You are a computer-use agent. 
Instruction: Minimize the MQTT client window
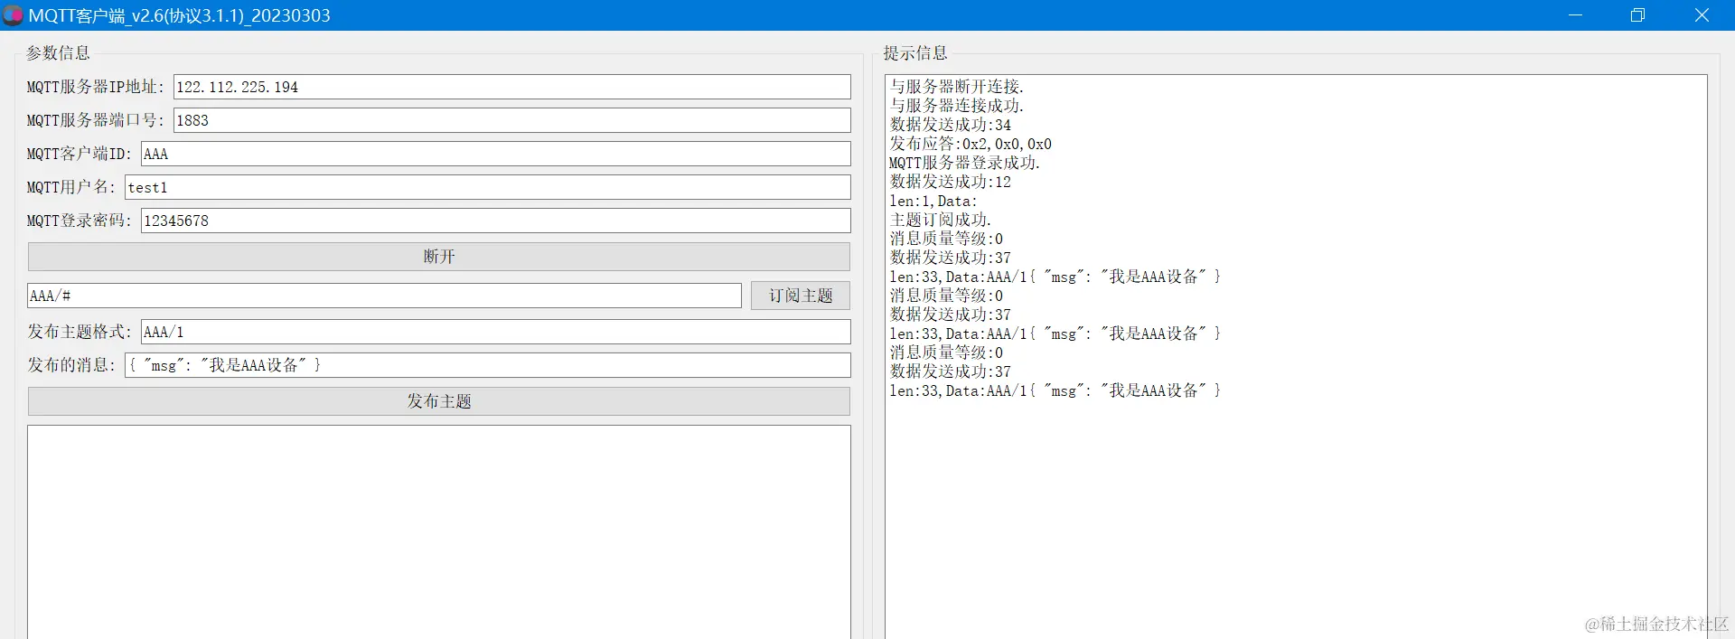click(1575, 15)
